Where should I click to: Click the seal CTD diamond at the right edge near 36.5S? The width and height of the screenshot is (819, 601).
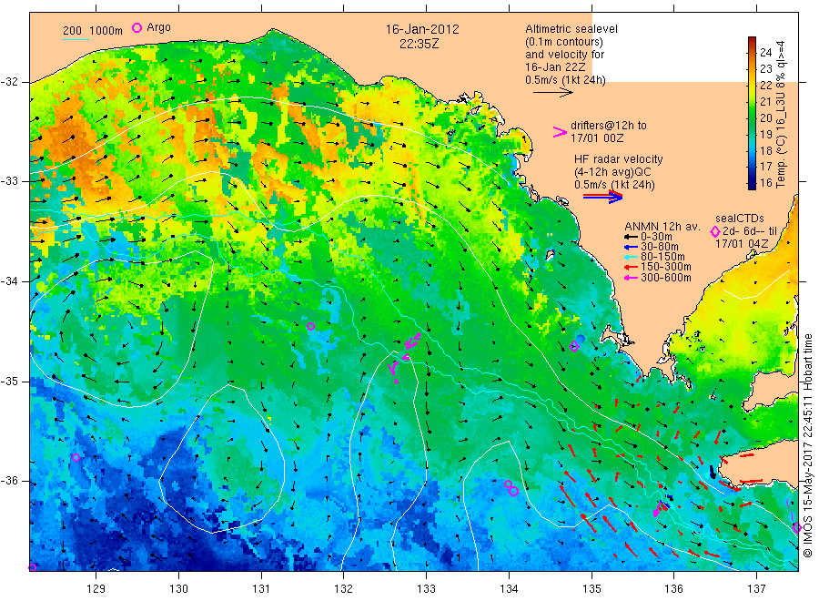tap(797, 527)
